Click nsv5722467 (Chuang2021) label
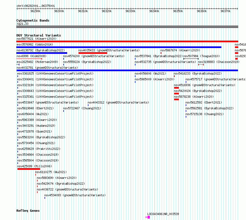This screenshot has height=220, width=246. pos(82,108)
